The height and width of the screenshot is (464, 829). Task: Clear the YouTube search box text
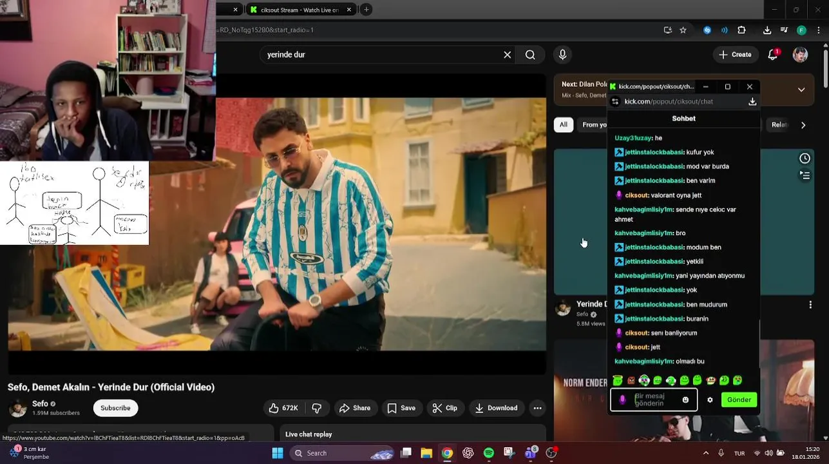point(507,55)
